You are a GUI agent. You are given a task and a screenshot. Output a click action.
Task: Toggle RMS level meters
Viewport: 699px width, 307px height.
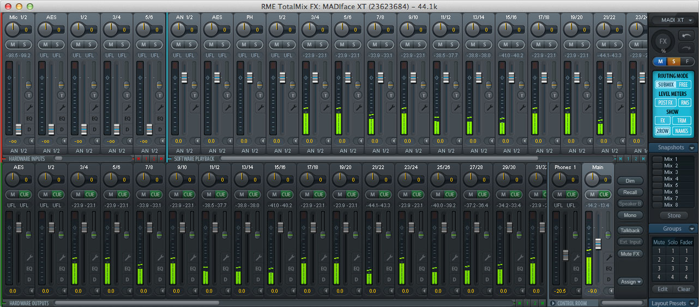tap(684, 103)
